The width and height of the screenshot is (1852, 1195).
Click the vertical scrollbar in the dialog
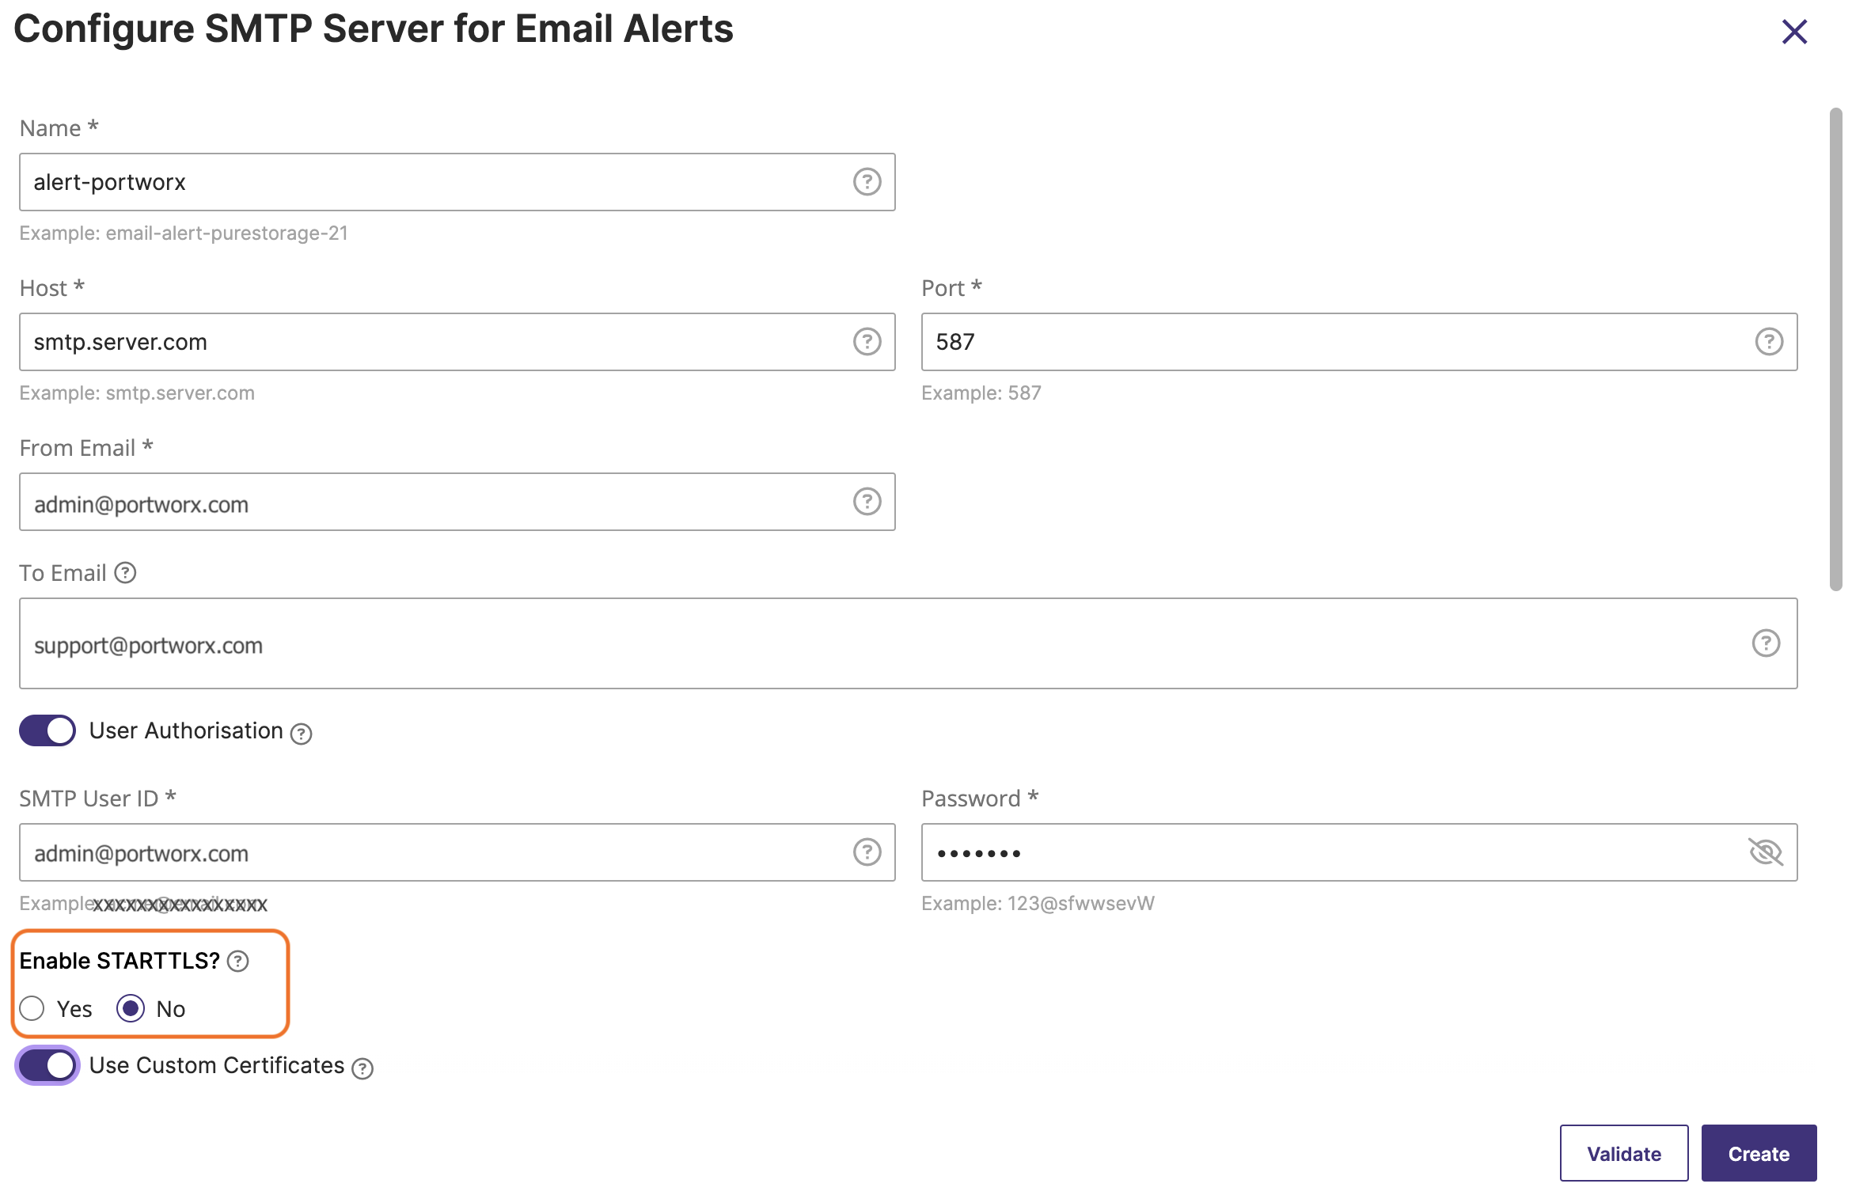pos(1835,348)
